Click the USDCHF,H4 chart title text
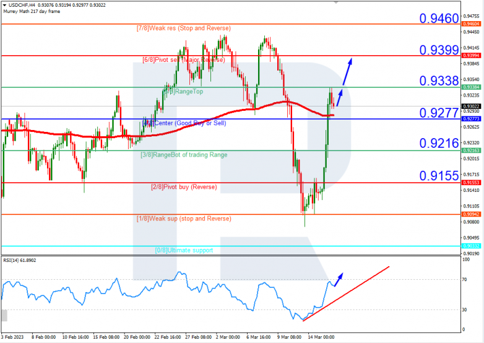Screen dimensions: 484x343 [x=22, y=5]
